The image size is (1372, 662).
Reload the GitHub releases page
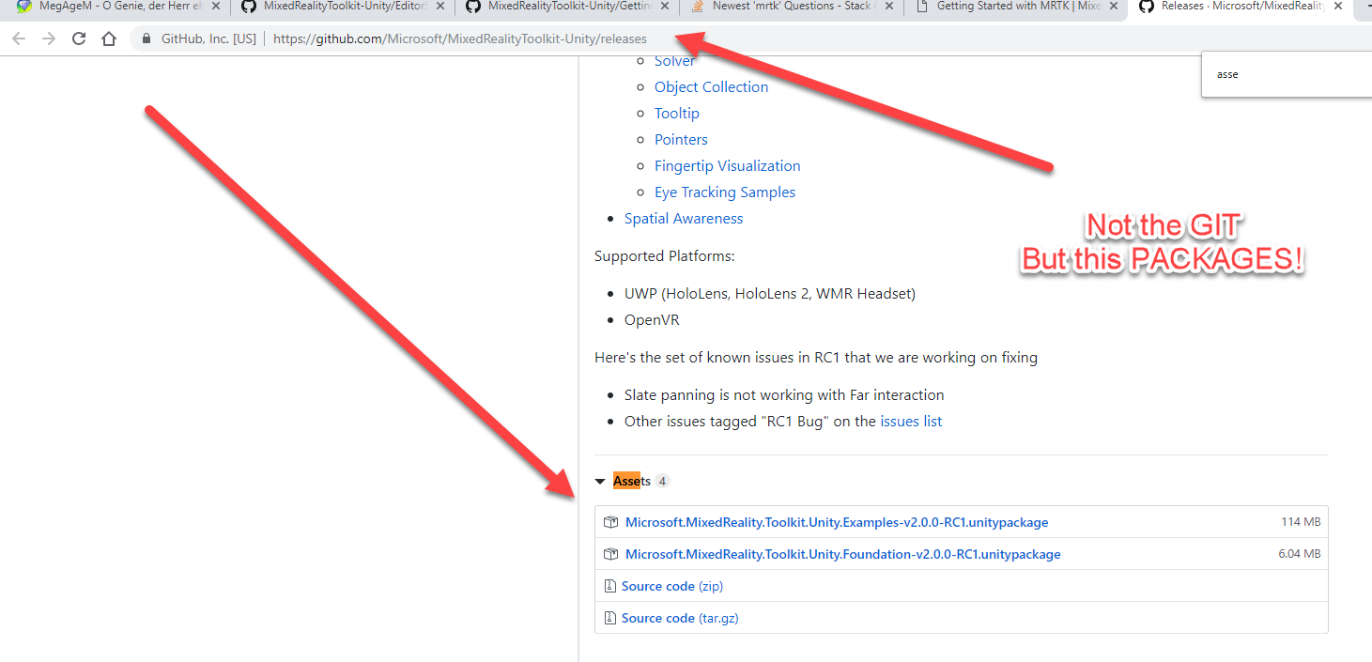coord(79,39)
